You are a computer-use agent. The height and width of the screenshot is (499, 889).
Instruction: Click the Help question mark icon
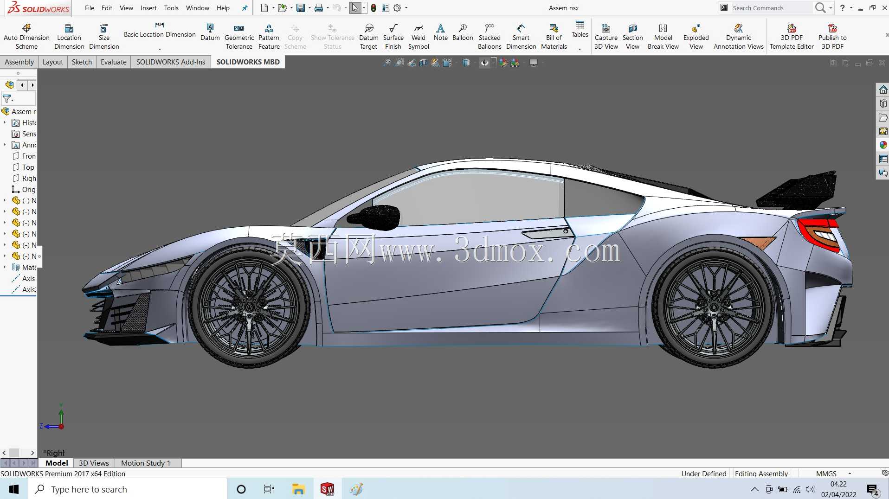point(842,7)
